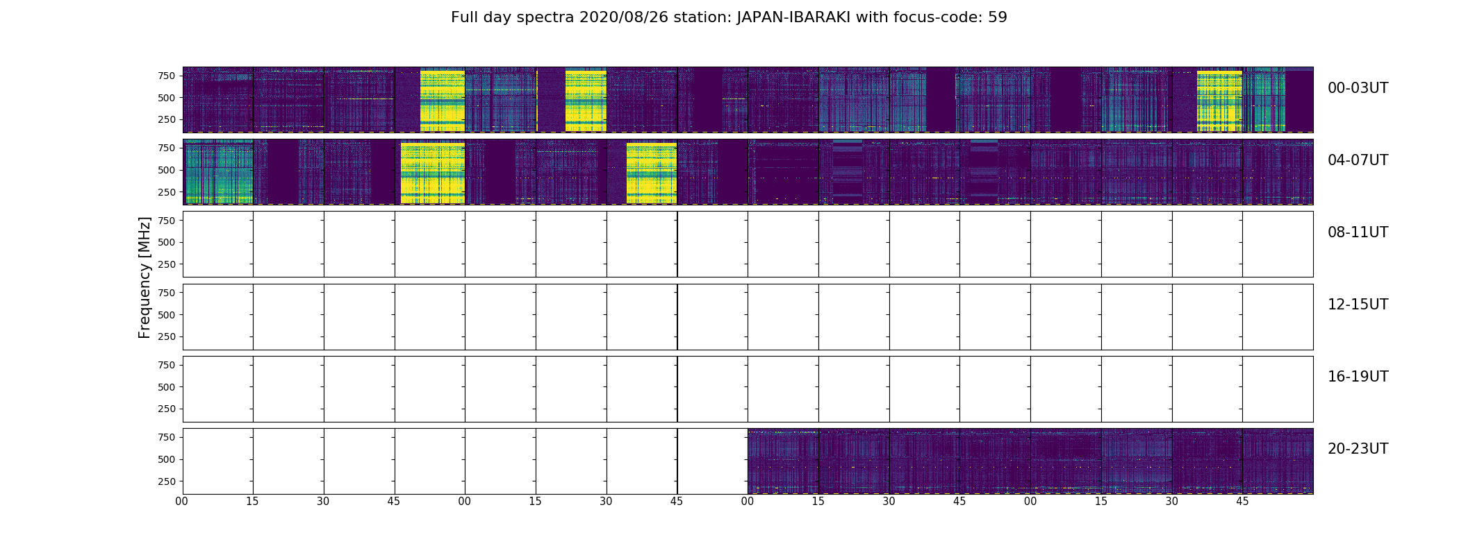The width and height of the screenshot is (1459, 555).
Task: Select the 20-23UT row label
Action: [x=1358, y=449]
